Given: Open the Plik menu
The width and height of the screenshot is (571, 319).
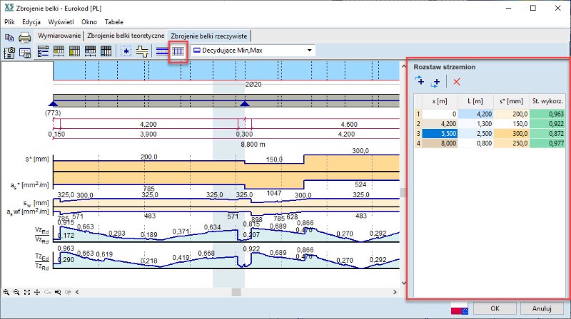Looking at the screenshot, I should (9, 22).
